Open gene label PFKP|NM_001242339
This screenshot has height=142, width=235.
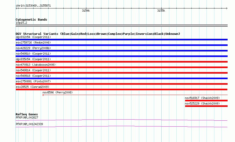[29, 124]
